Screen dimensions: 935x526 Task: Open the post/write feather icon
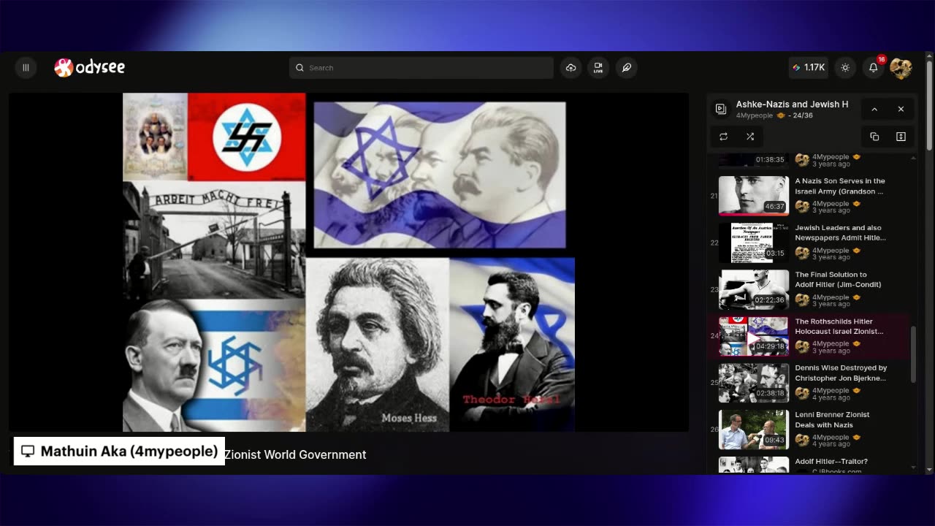coord(626,68)
